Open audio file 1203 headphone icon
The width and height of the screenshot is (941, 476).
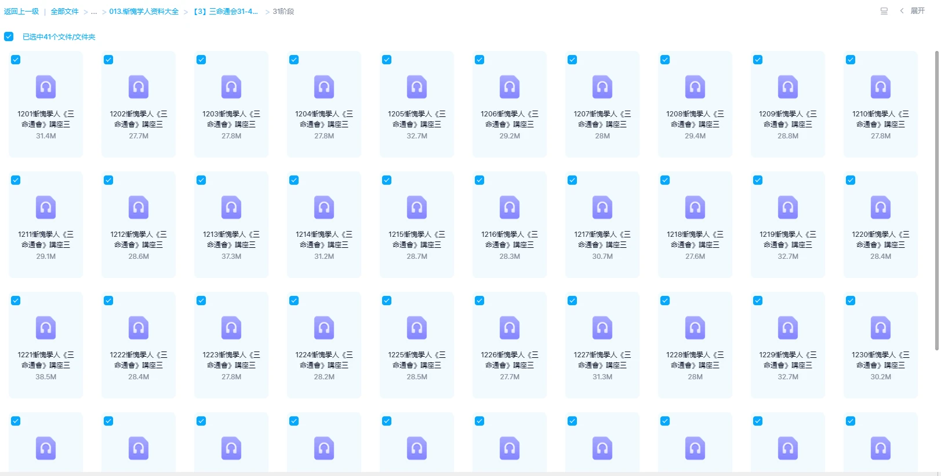coord(231,87)
